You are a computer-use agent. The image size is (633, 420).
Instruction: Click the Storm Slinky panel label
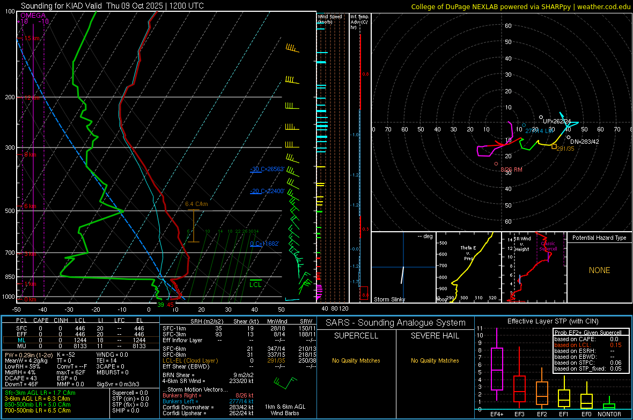(x=389, y=299)
